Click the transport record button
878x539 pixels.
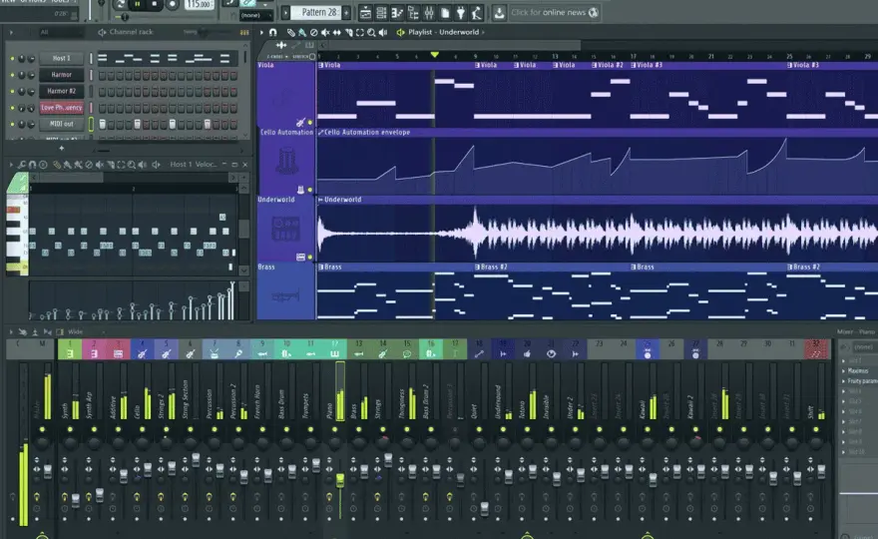tap(172, 4)
